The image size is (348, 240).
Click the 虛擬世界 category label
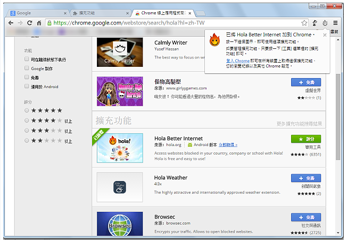[x=313, y=91]
